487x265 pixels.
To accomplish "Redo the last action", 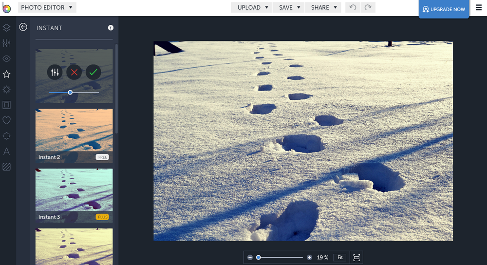I will [368, 7].
